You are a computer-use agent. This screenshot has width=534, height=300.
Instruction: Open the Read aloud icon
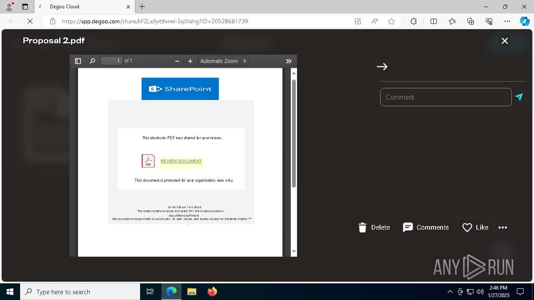[375, 21]
